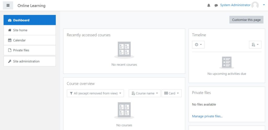Open Calendar from the sidebar
Viewport: 268px width, 130px height.
pyautogui.click(x=30, y=40)
